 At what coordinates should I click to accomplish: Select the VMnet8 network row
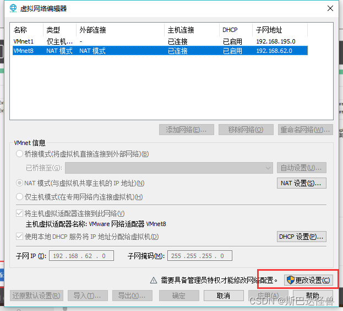click(x=160, y=51)
